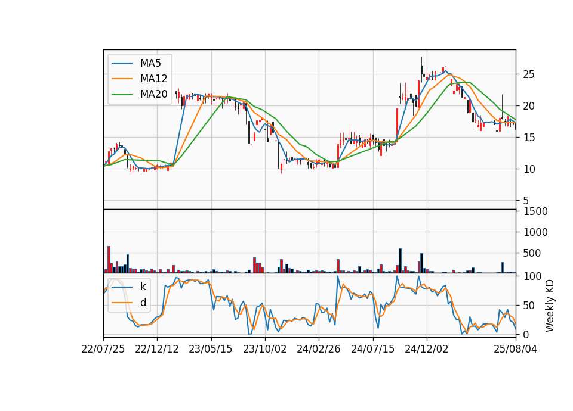Click the 22/07/25 date axis label
The height and width of the screenshot is (411, 573).
click(x=103, y=349)
